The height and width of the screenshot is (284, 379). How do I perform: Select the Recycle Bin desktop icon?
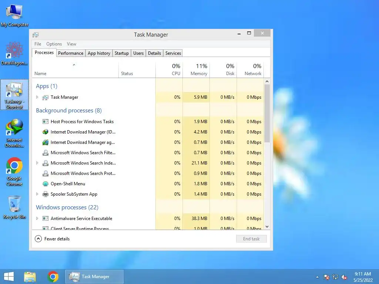click(14, 207)
